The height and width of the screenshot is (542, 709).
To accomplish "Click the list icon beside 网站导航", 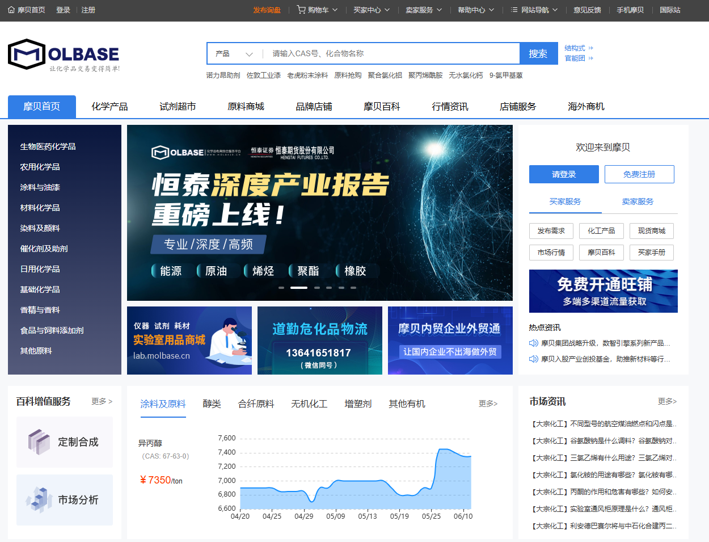I will 514,10.
